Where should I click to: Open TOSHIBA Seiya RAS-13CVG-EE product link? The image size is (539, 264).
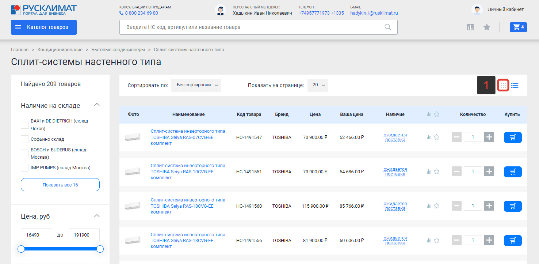(x=188, y=240)
